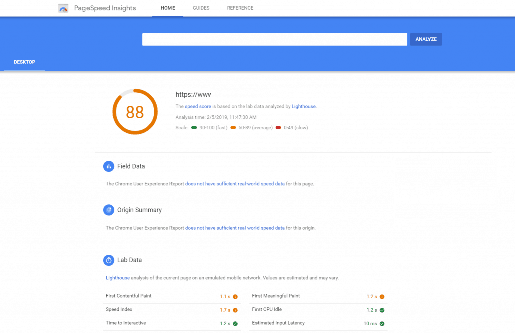The width and height of the screenshot is (515, 333).
Task: Click the PageSpeed Insights logo icon
Action: [63, 8]
